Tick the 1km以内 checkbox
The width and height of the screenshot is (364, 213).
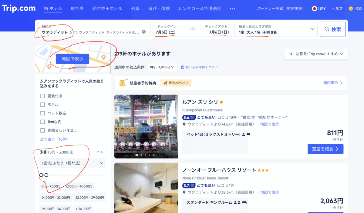[x=42, y=122]
